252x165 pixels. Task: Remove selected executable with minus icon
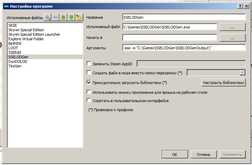(x=55, y=17)
